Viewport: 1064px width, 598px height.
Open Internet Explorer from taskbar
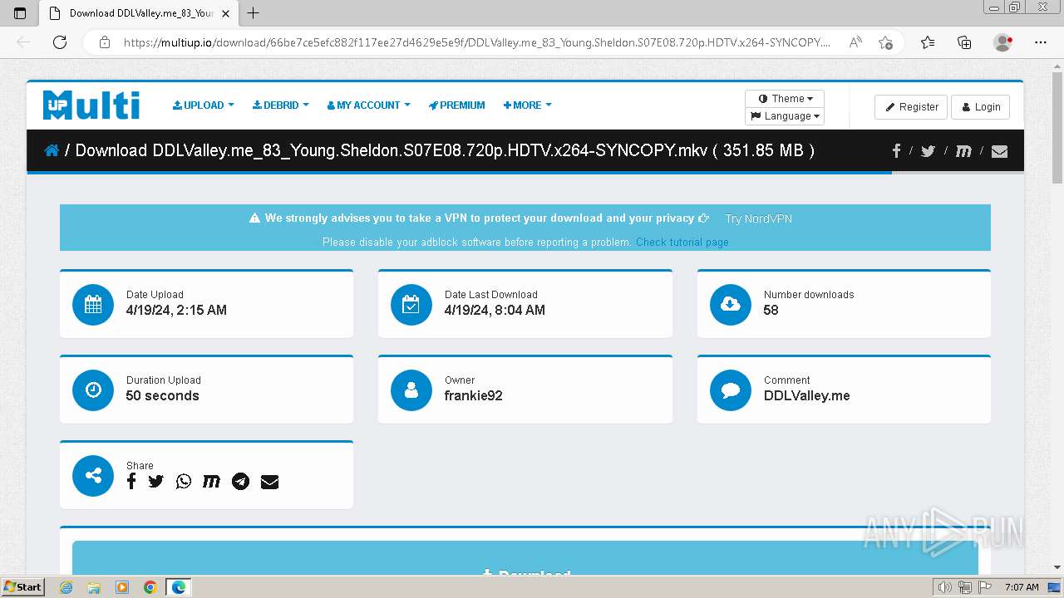pyautogui.click(x=66, y=587)
